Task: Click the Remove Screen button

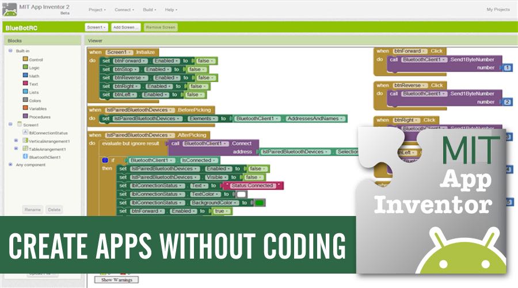Action: (161, 27)
